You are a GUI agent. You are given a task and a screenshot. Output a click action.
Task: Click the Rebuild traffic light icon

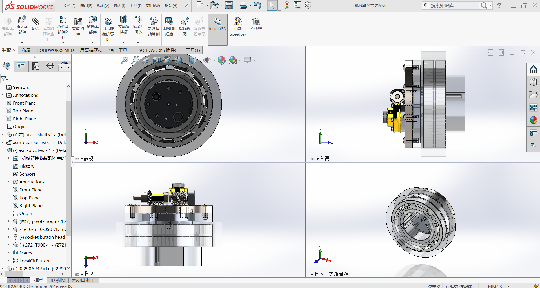[x=287, y=5]
